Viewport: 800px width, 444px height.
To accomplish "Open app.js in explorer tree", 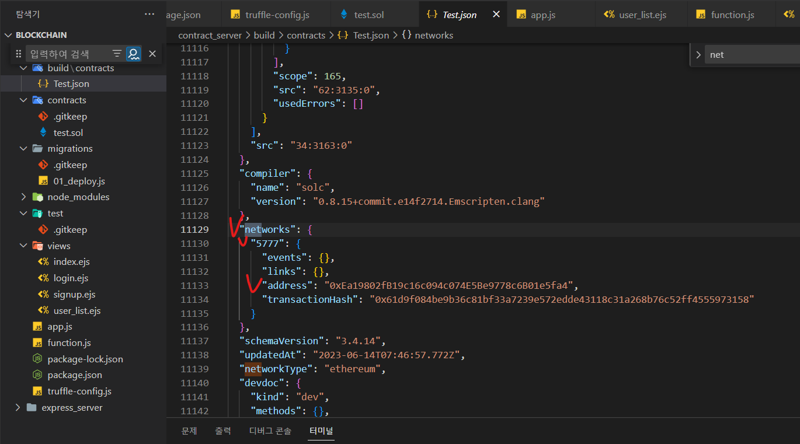I will [x=60, y=327].
